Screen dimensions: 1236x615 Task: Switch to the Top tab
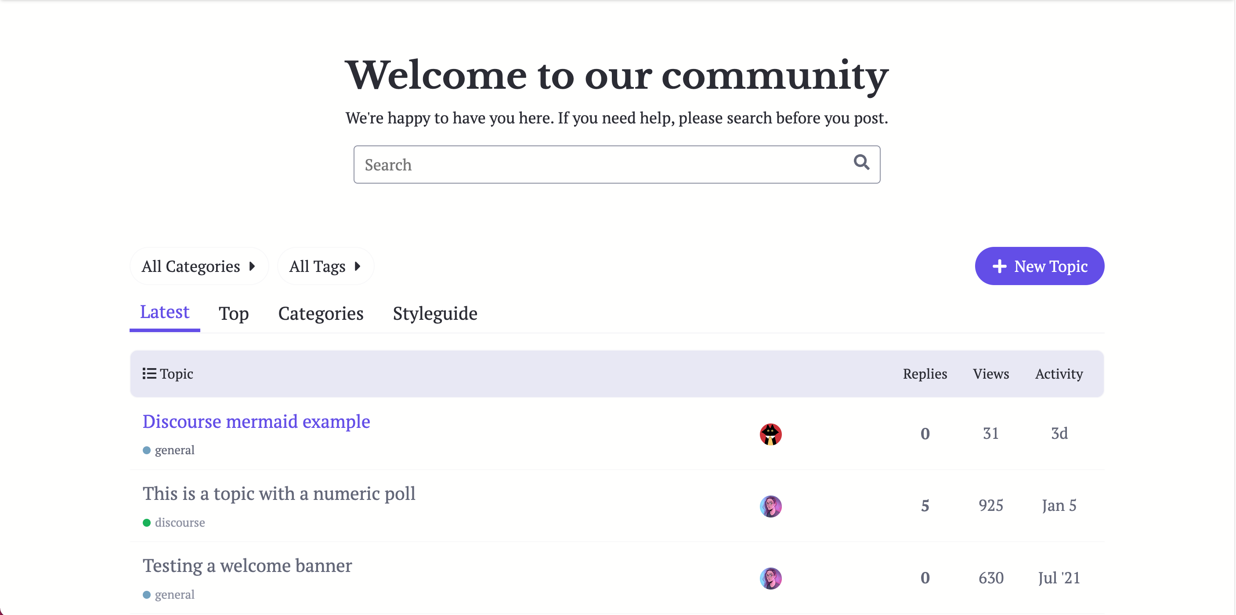tap(234, 314)
